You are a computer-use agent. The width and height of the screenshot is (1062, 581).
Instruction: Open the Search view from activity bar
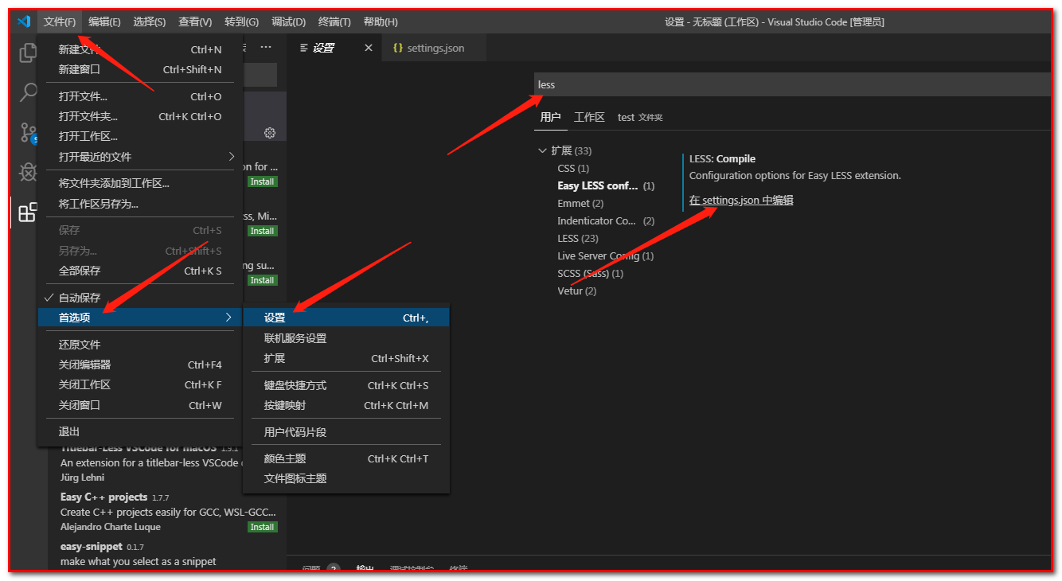click(x=28, y=92)
